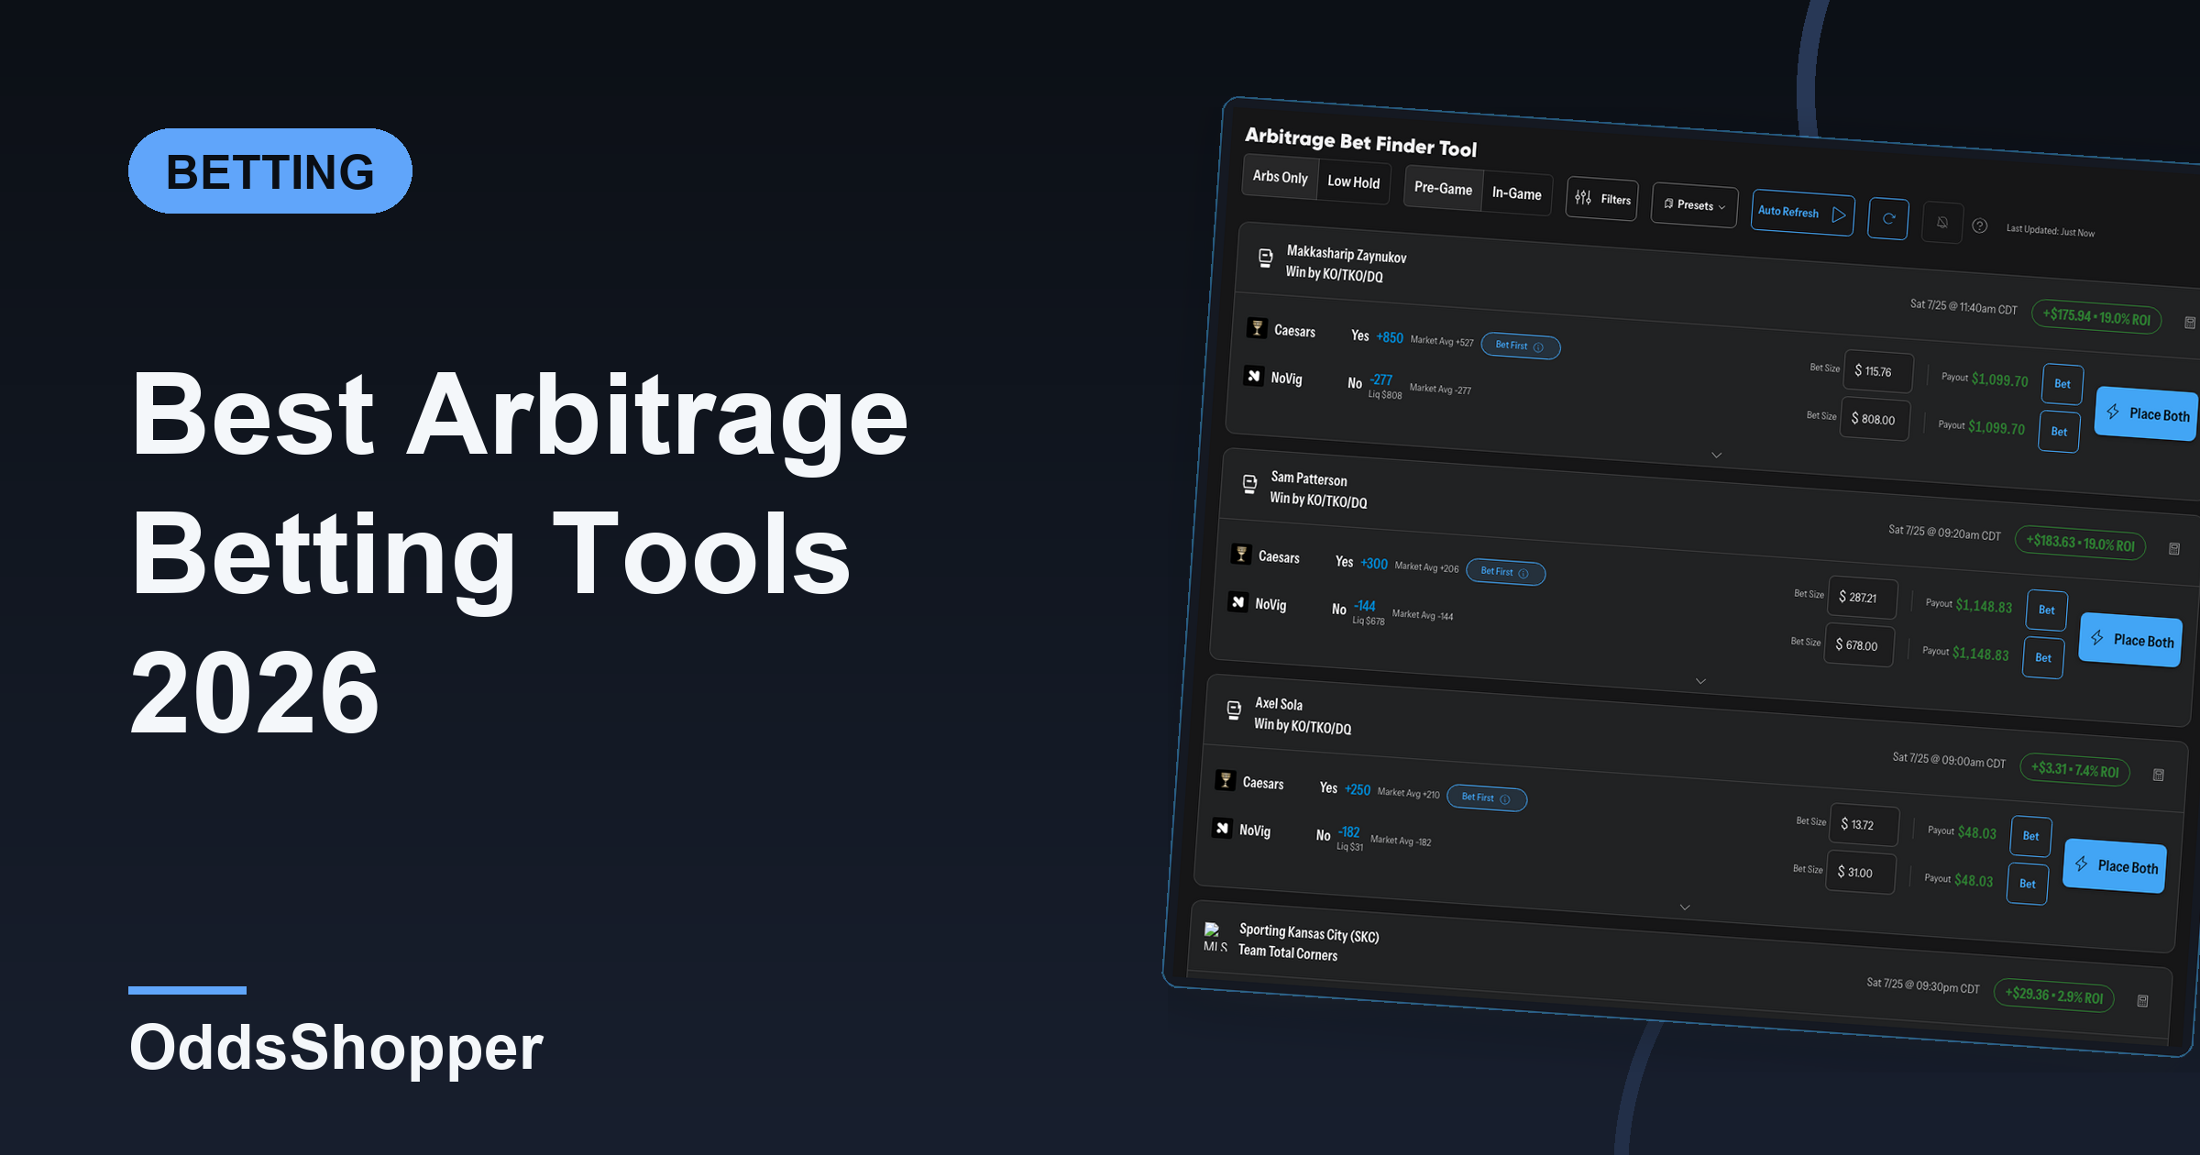Screen dimensions: 2200x1155
Task: Click the help question mark icon
Action: pos(1980,225)
